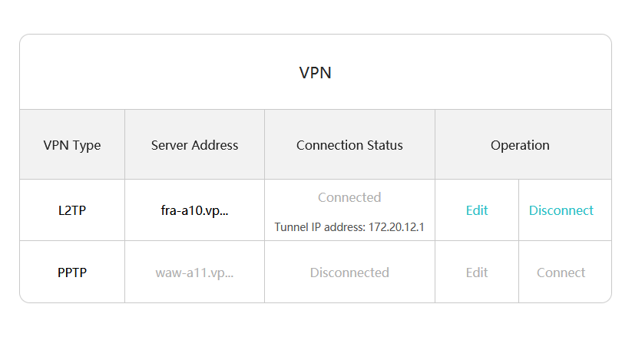Image resolution: width=632 pixels, height=337 pixels.
Task: Click the waw-a11 server address
Action: [194, 273]
